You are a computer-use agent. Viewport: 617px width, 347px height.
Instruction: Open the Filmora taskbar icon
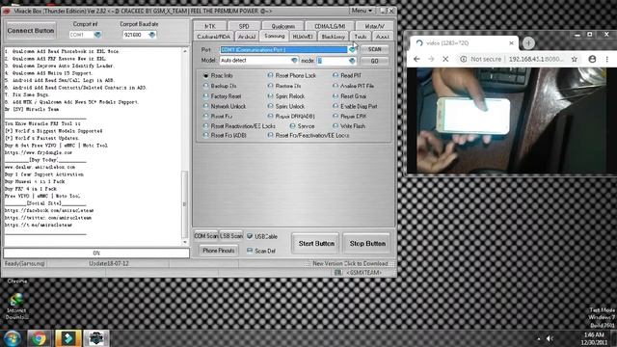tap(68, 338)
